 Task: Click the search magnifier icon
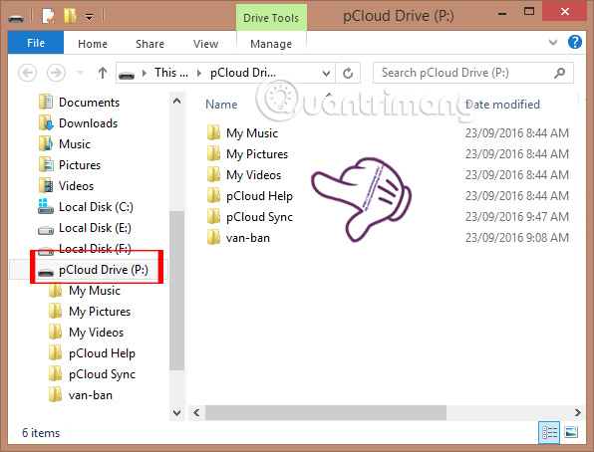click(x=559, y=73)
